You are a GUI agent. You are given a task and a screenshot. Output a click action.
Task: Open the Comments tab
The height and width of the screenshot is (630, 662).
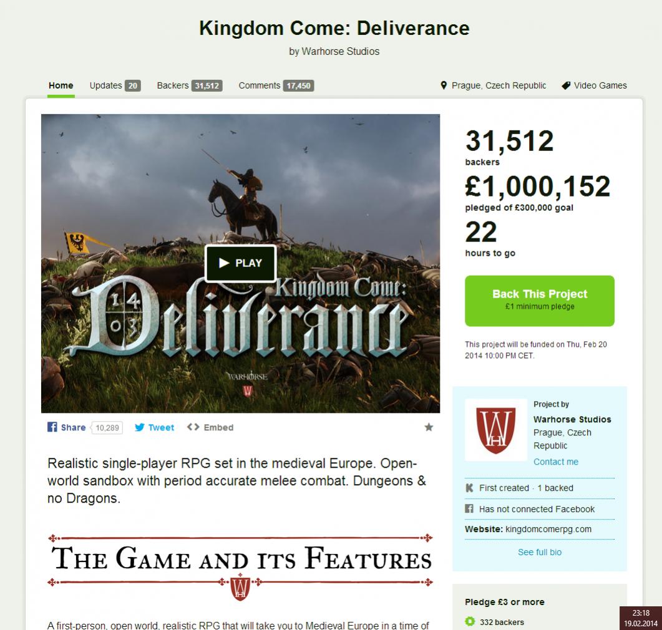pyautogui.click(x=276, y=85)
